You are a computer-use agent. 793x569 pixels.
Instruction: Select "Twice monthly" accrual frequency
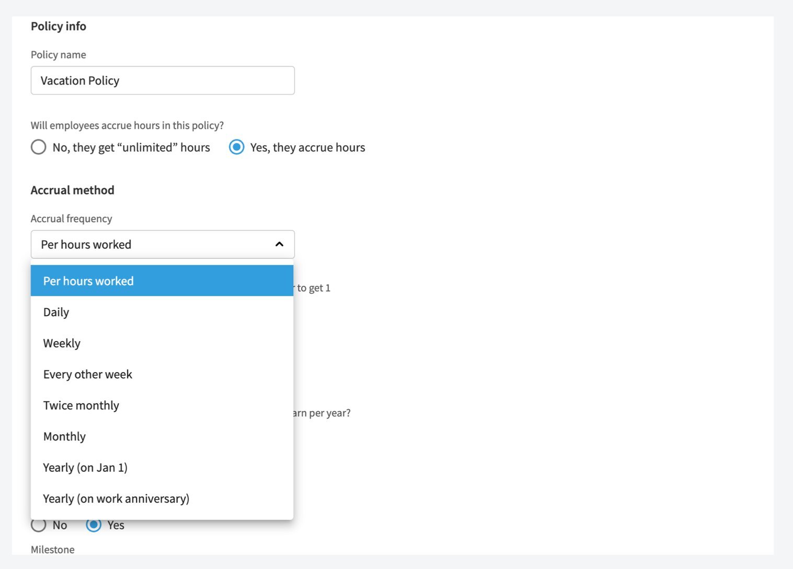[x=81, y=405]
